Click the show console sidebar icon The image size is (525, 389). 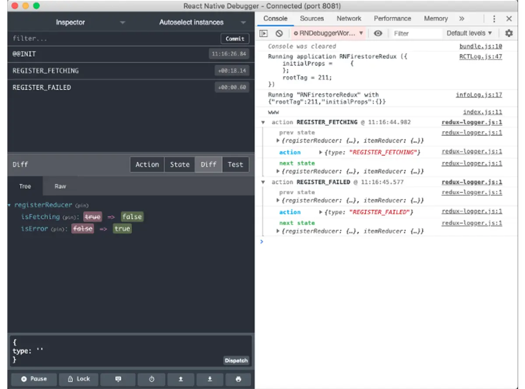coord(264,33)
